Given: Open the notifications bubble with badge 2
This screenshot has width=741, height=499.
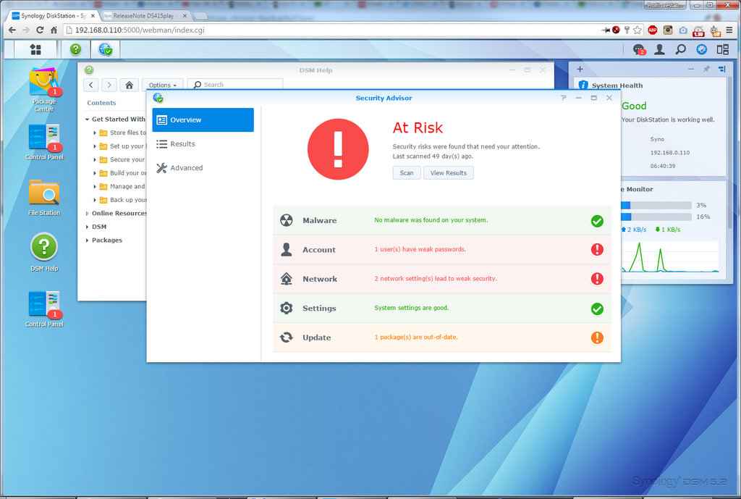Looking at the screenshot, I should [x=639, y=49].
